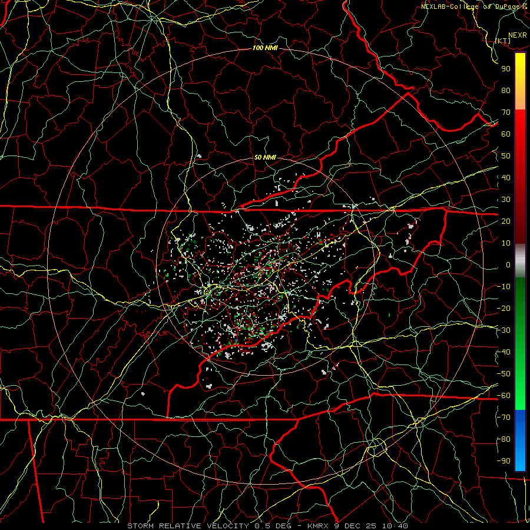Click the 40 value on velocity scale
The height and width of the screenshot is (530, 530).
pyautogui.click(x=506, y=178)
